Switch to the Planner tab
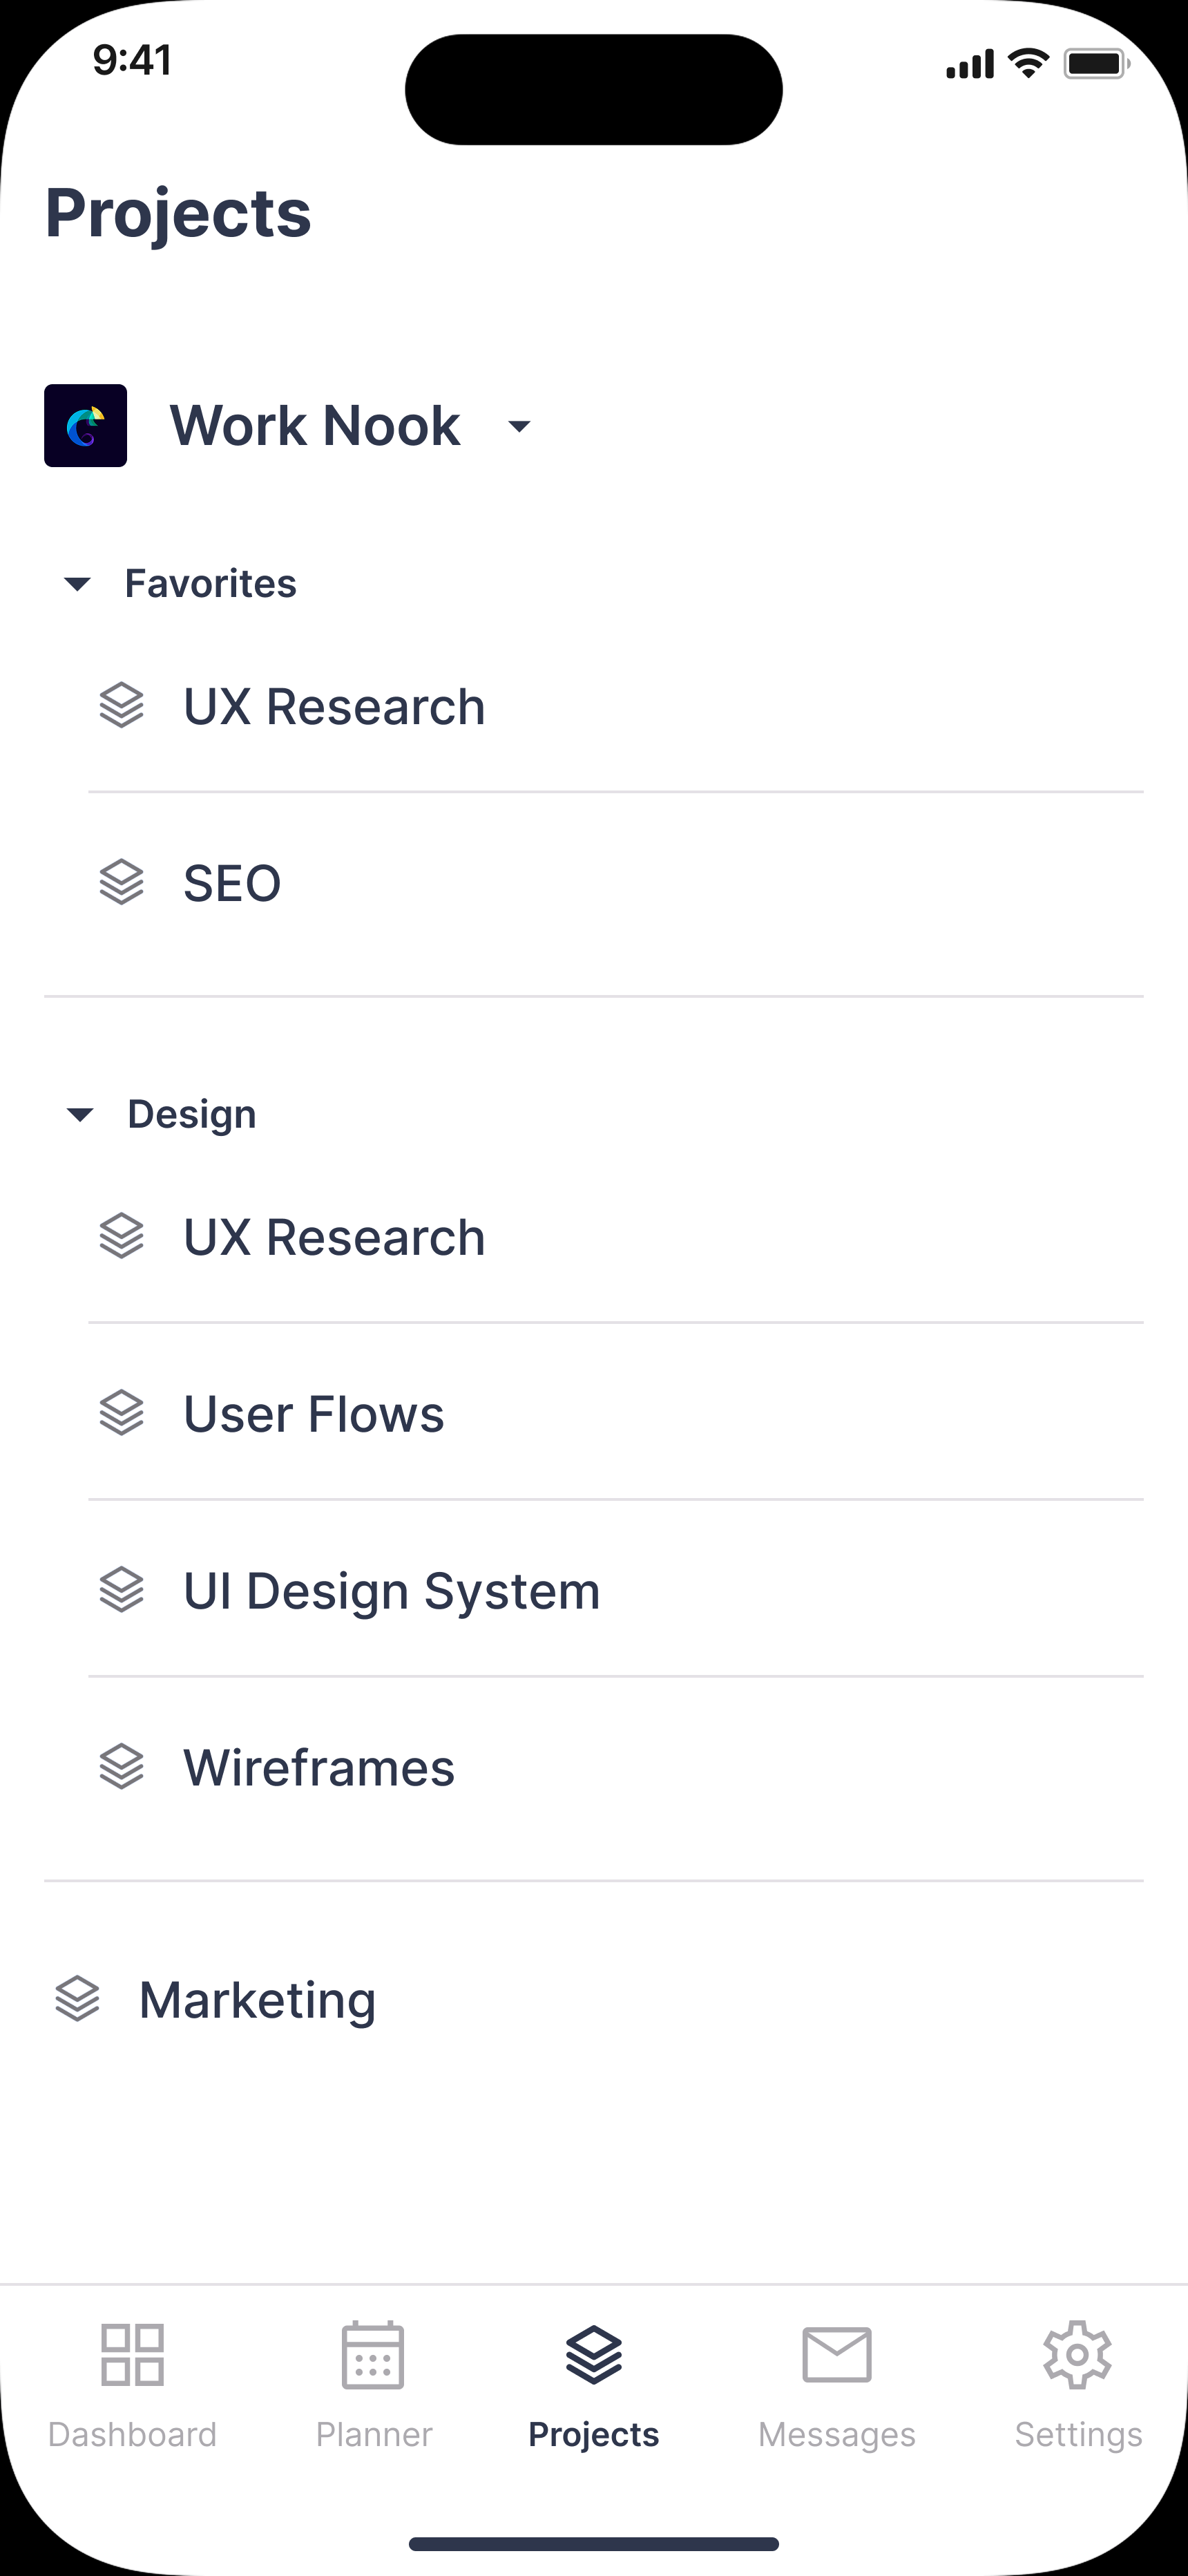The width and height of the screenshot is (1188, 2576). pyautogui.click(x=374, y=2386)
